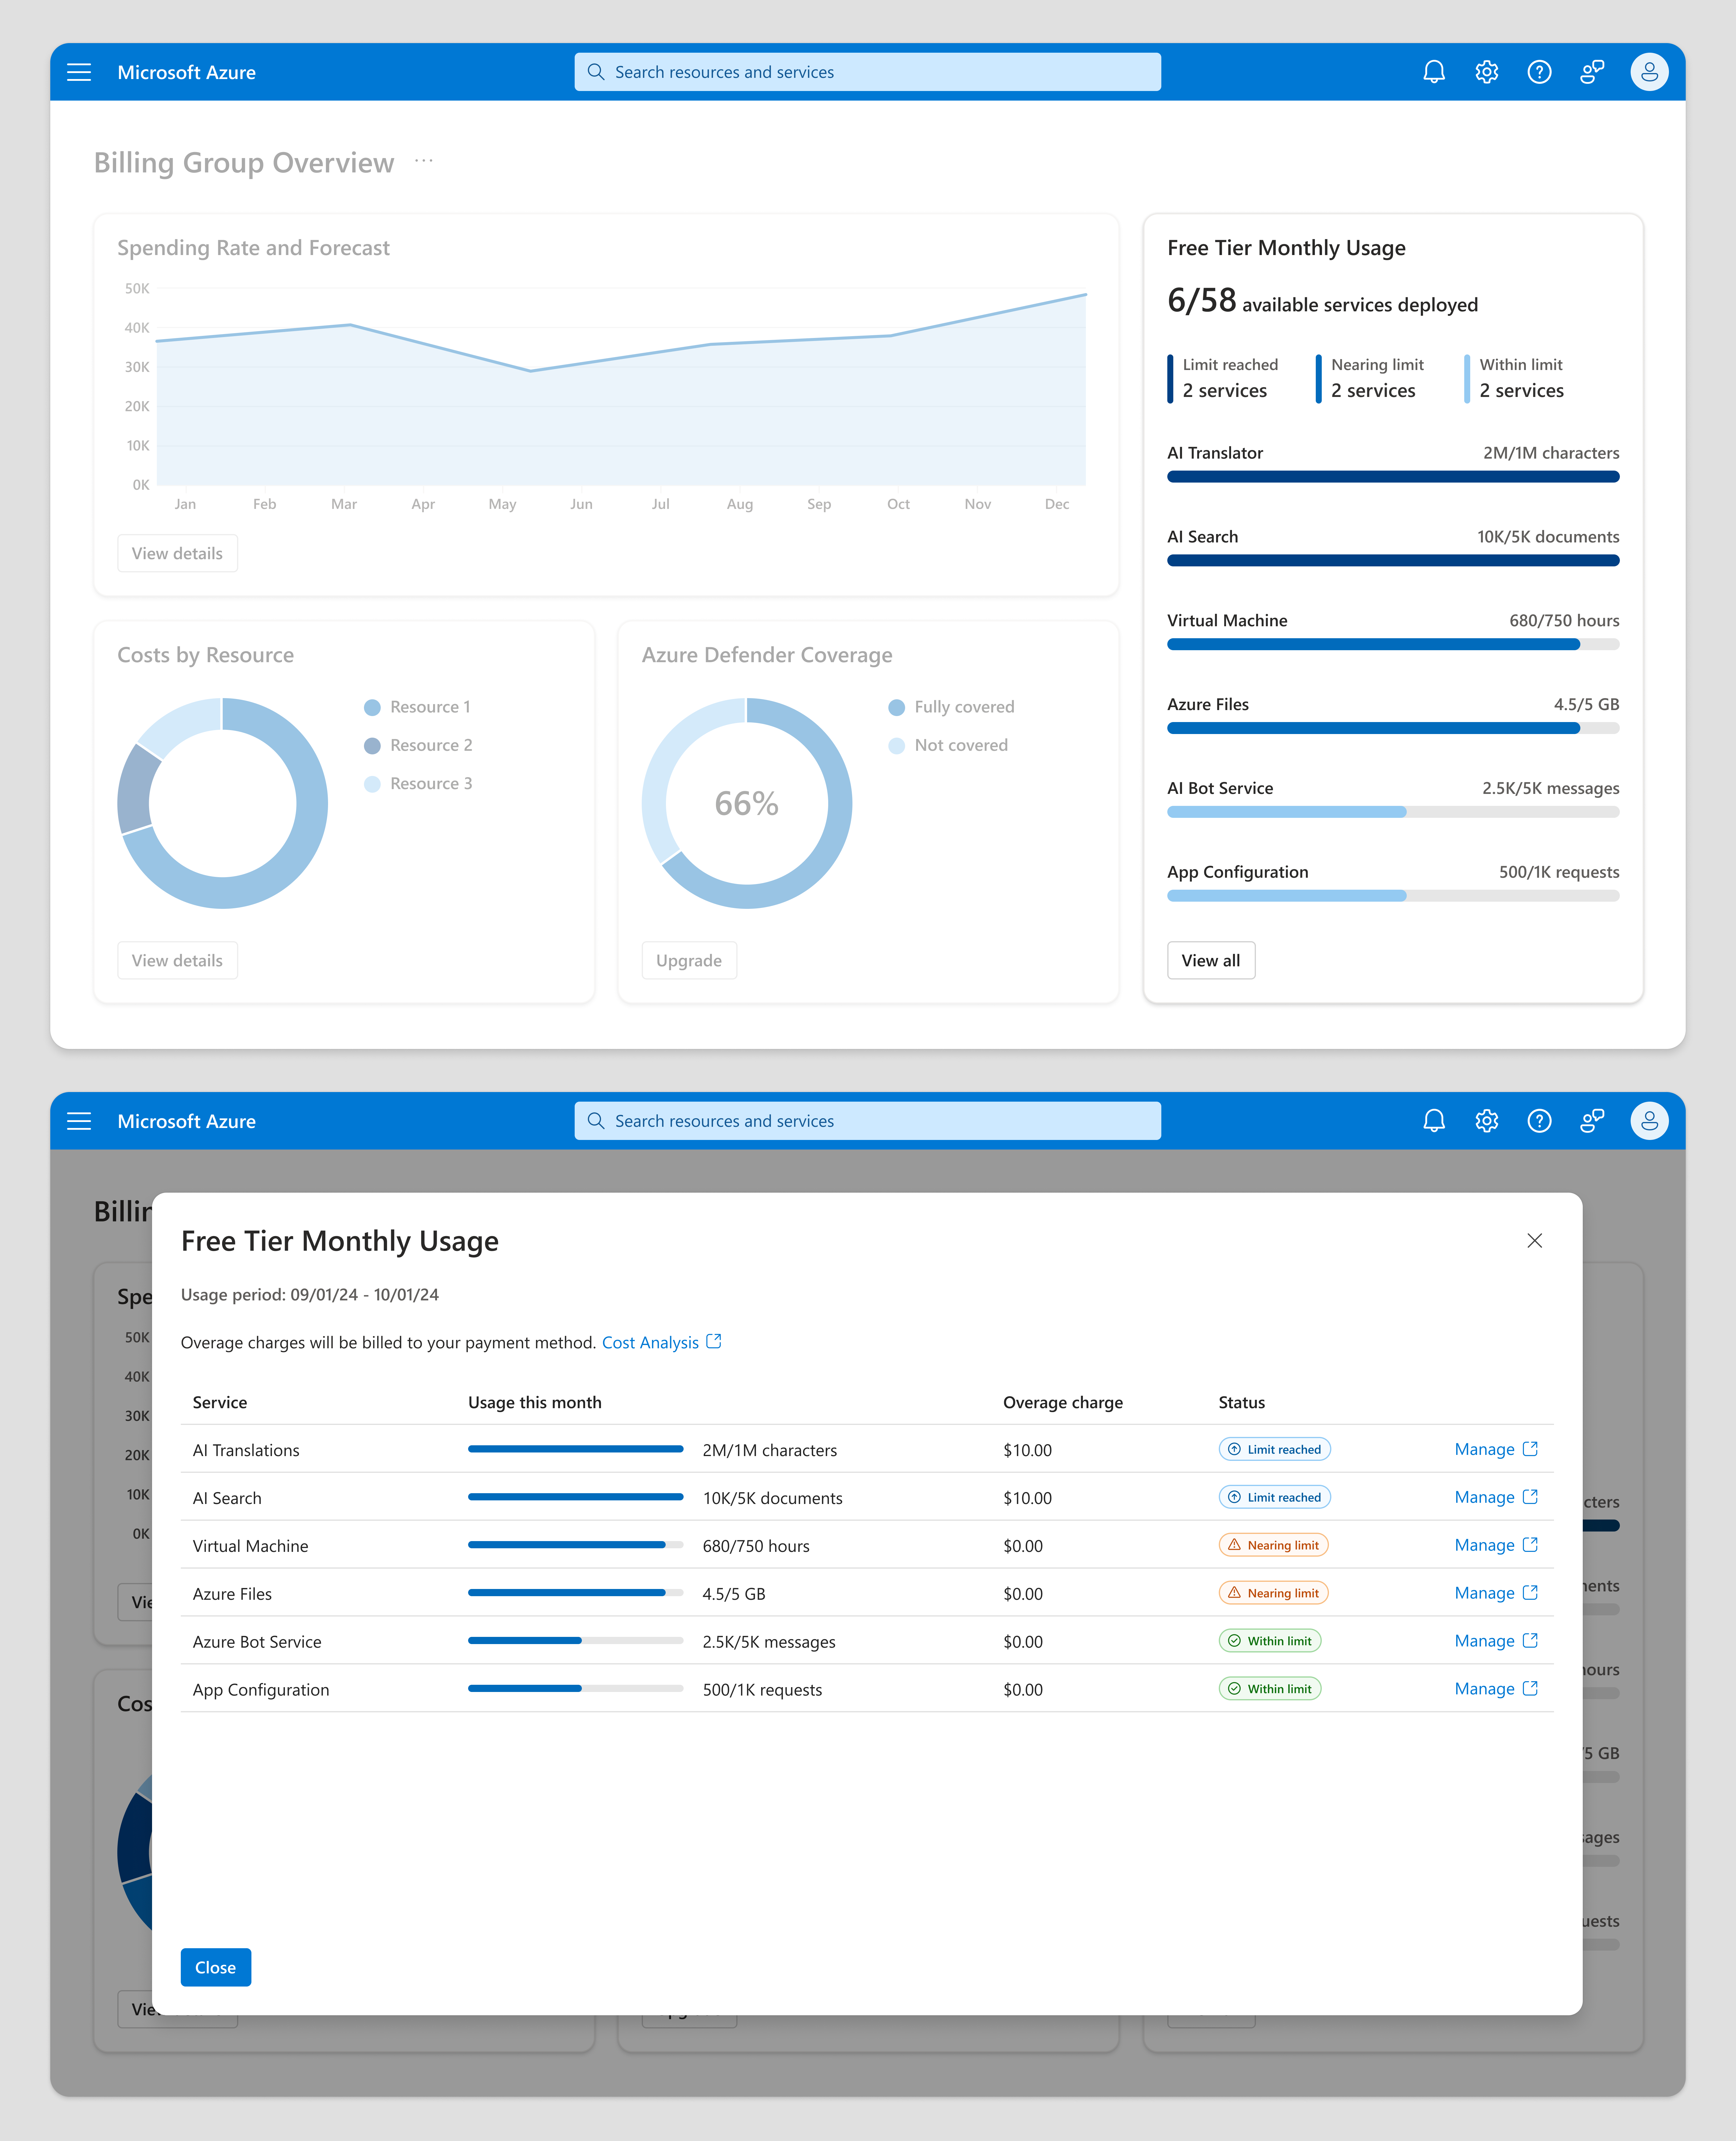Open hamburger menu in top Azure window
Image resolution: width=1736 pixels, height=2141 pixels.
pos(79,72)
